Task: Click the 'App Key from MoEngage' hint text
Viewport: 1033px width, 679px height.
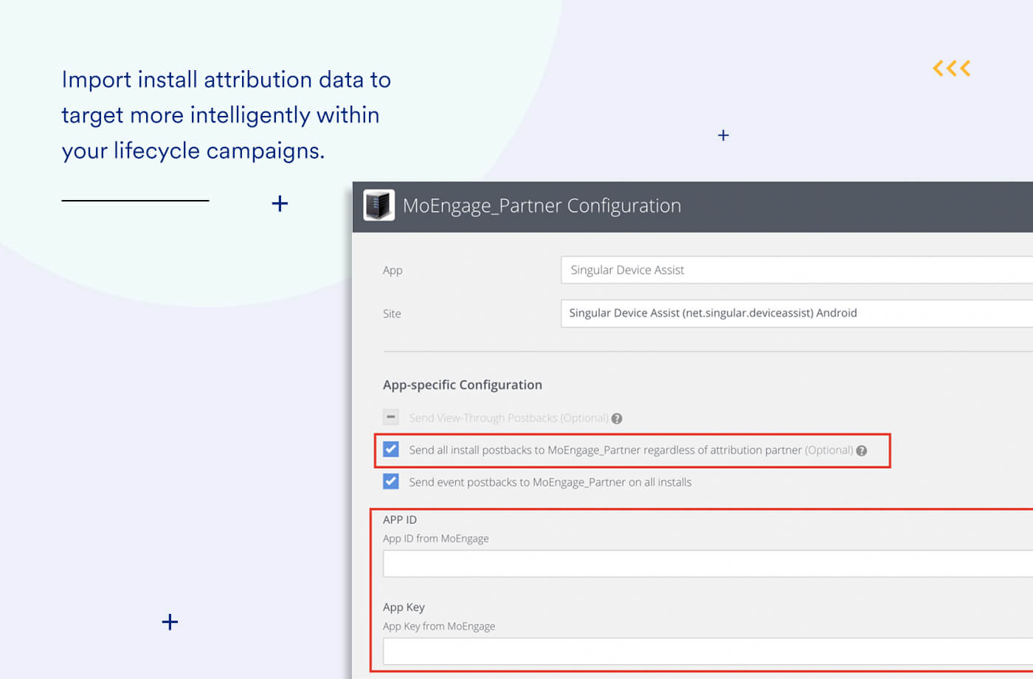Action: pos(439,627)
